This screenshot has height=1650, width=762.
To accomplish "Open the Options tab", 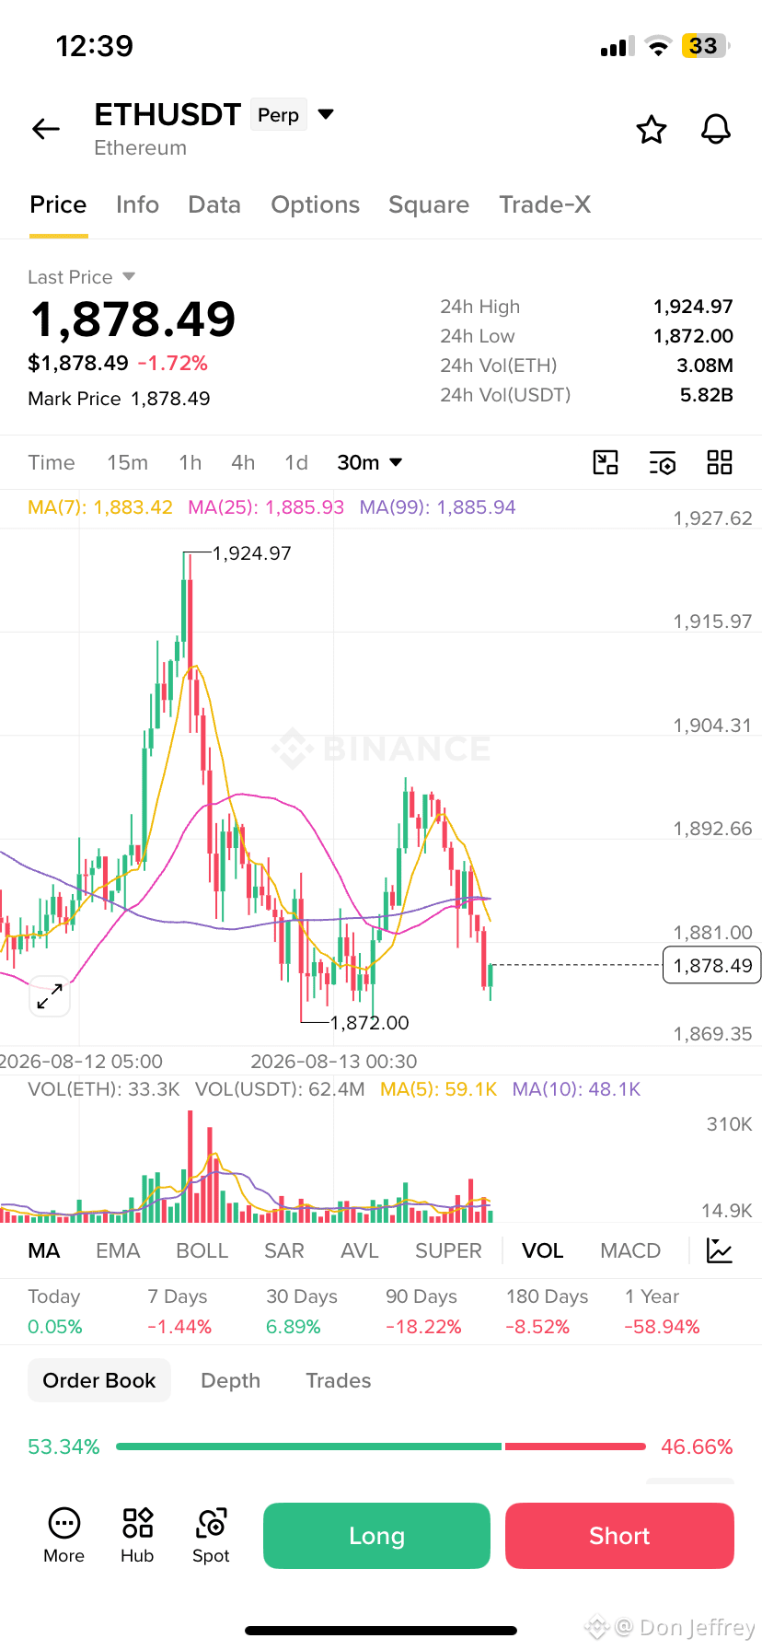I will (x=315, y=204).
